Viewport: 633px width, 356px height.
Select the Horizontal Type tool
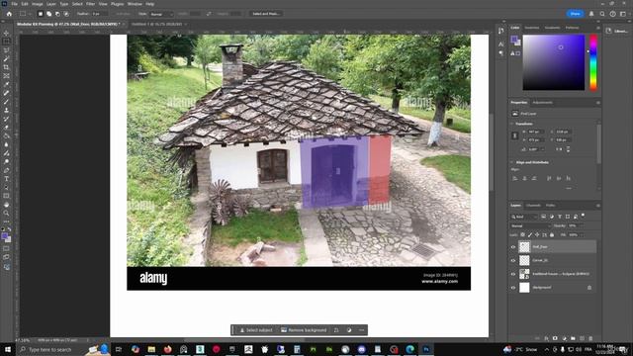[6, 179]
